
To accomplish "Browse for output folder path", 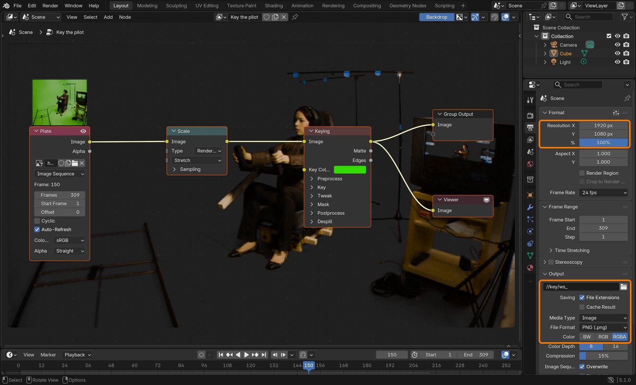I will point(623,287).
